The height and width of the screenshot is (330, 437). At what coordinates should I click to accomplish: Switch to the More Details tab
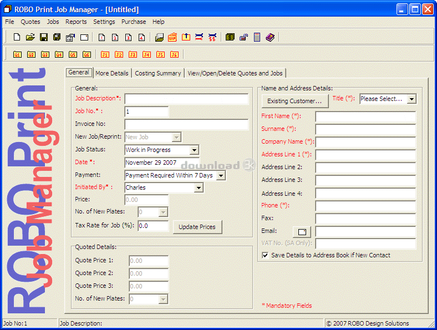coord(112,73)
